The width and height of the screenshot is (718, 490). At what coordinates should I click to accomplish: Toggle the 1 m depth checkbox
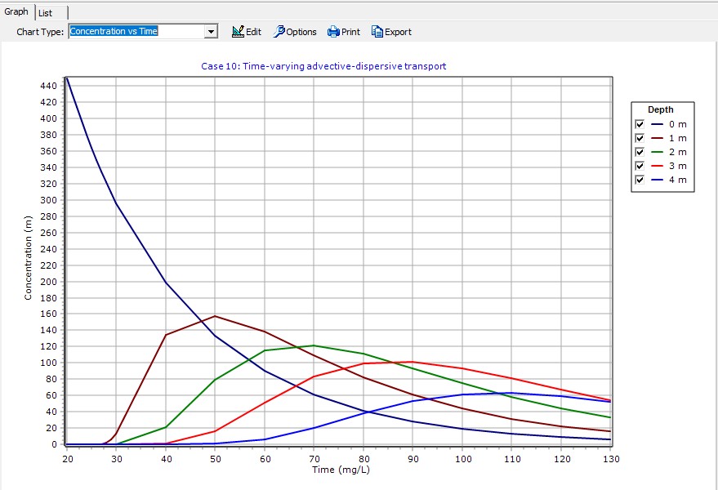click(x=640, y=138)
